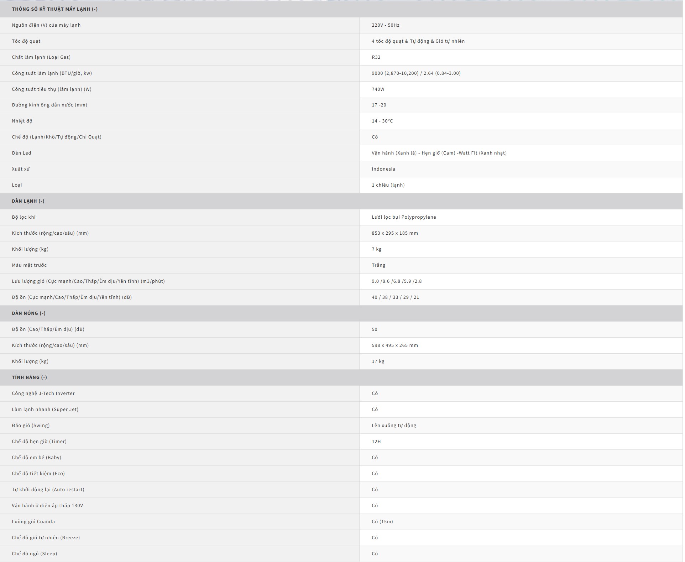Select the Công nghệ J-Tech Inverter row
The width and height of the screenshot is (685, 562).
click(43, 394)
